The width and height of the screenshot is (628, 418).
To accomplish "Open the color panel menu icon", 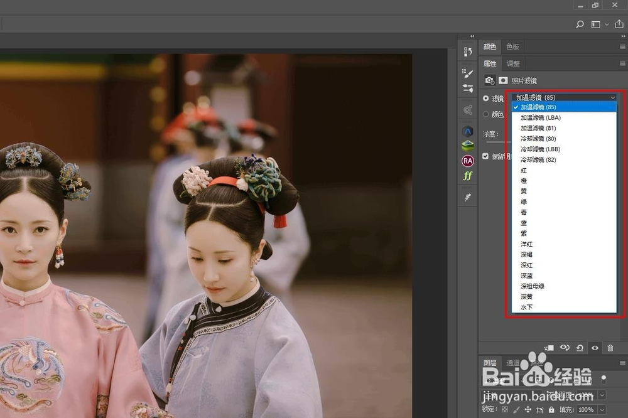I will [x=622, y=47].
